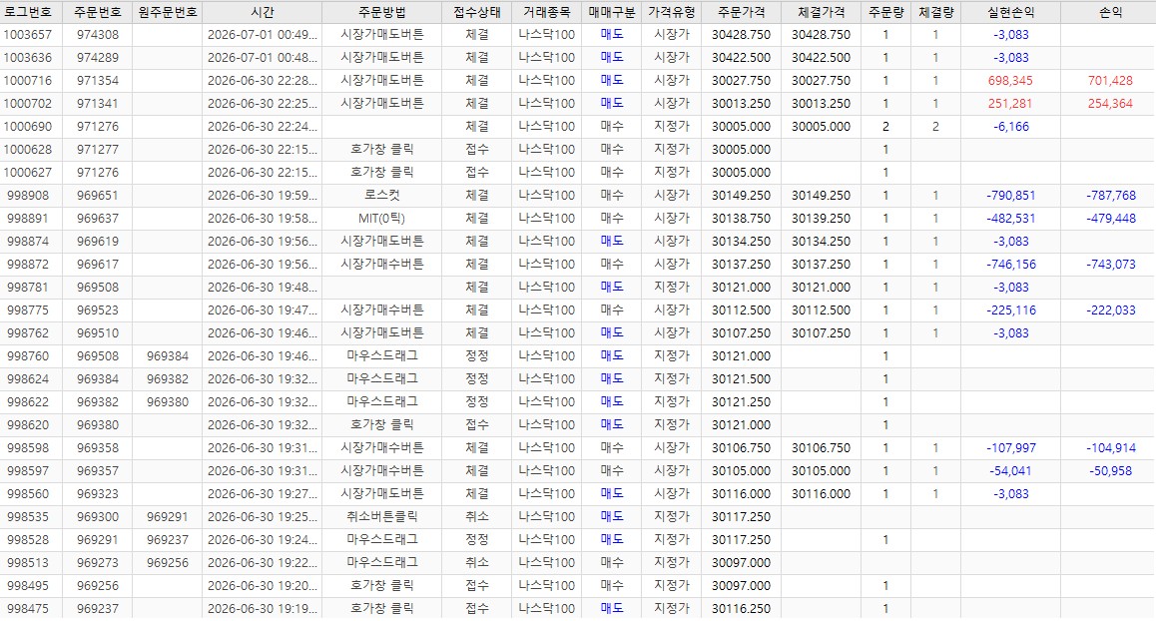The image size is (1156, 621).
Task: Click realized loss -107,997 cell
Action: click(x=1011, y=447)
